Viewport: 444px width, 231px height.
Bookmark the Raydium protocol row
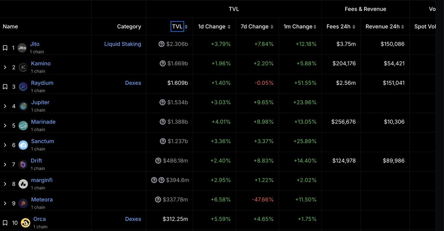[5, 87]
